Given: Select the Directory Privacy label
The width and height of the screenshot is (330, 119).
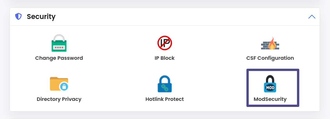Looking at the screenshot, I should point(59,99).
